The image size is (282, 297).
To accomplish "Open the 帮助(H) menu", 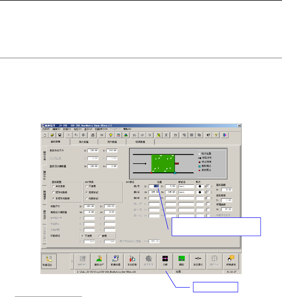I will (127, 129).
